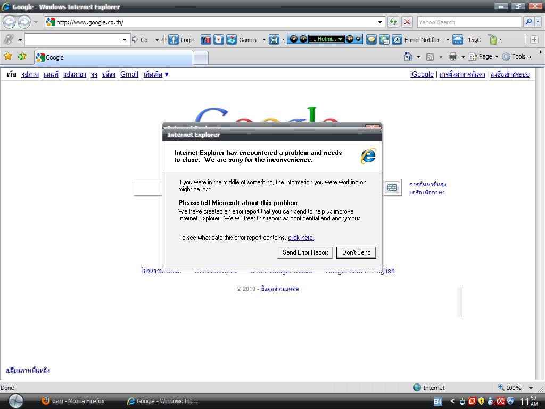545x409 pixels.
Task: Open the red umbrella antivirus tray icon
Action: [500, 402]
